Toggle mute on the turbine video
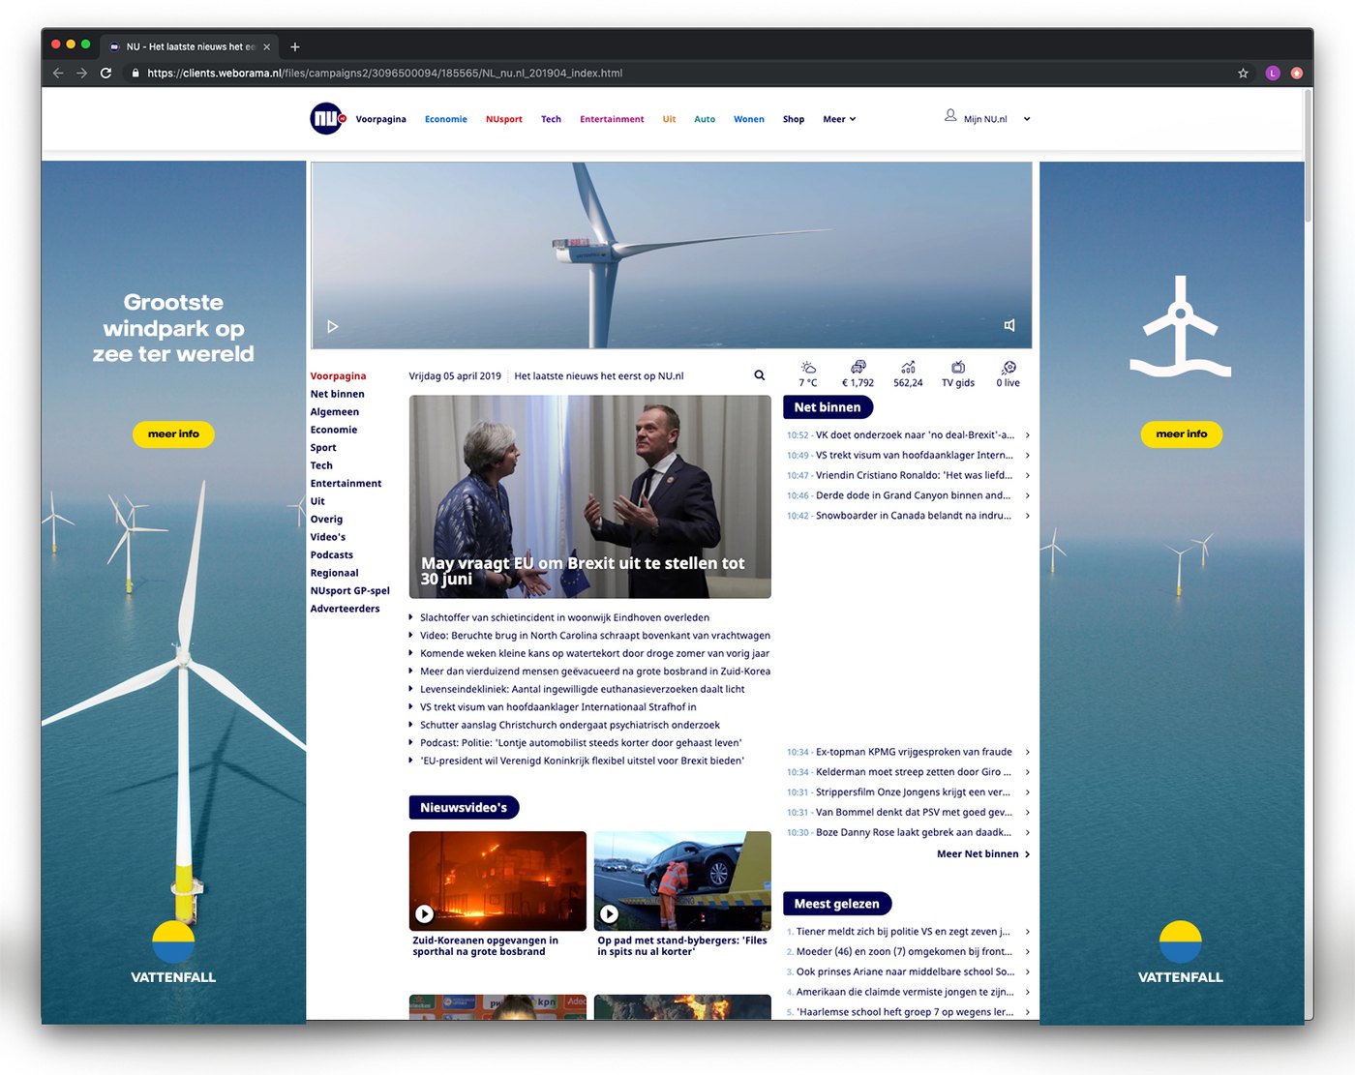This screenshot has height=1075, width=1355. [1009, 326]
